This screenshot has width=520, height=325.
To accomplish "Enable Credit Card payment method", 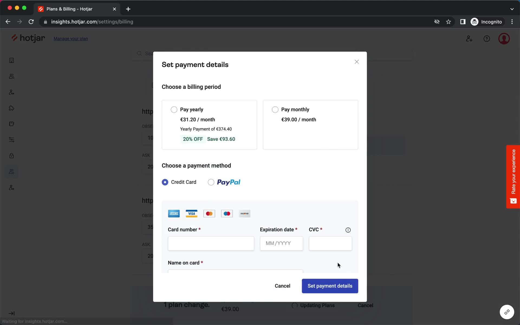I will [x=165, y=182].
